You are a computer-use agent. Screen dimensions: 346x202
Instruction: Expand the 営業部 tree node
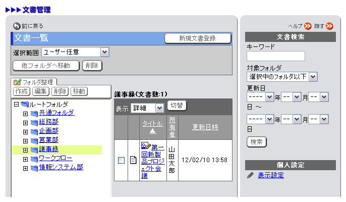tap(25, 141)
